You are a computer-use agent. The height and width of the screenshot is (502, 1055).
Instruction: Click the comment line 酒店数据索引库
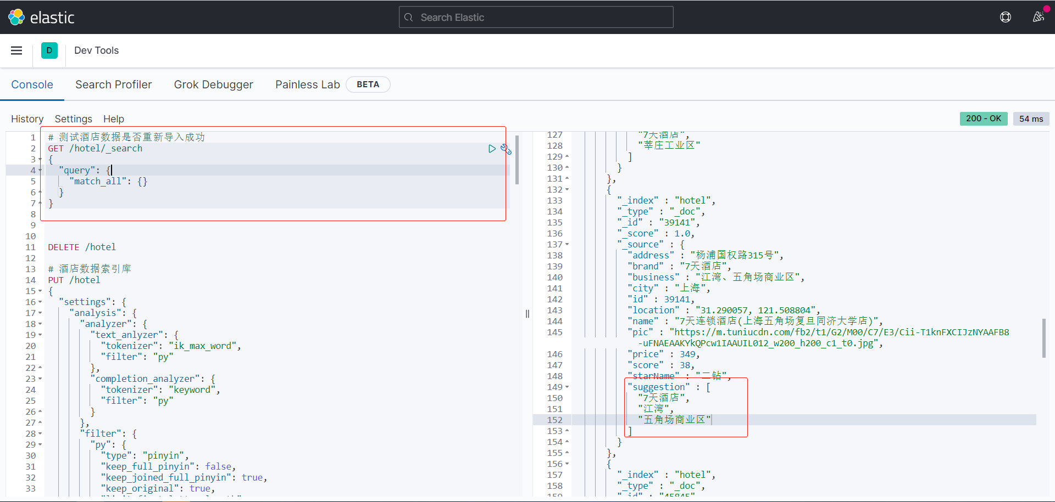point(90,269)
